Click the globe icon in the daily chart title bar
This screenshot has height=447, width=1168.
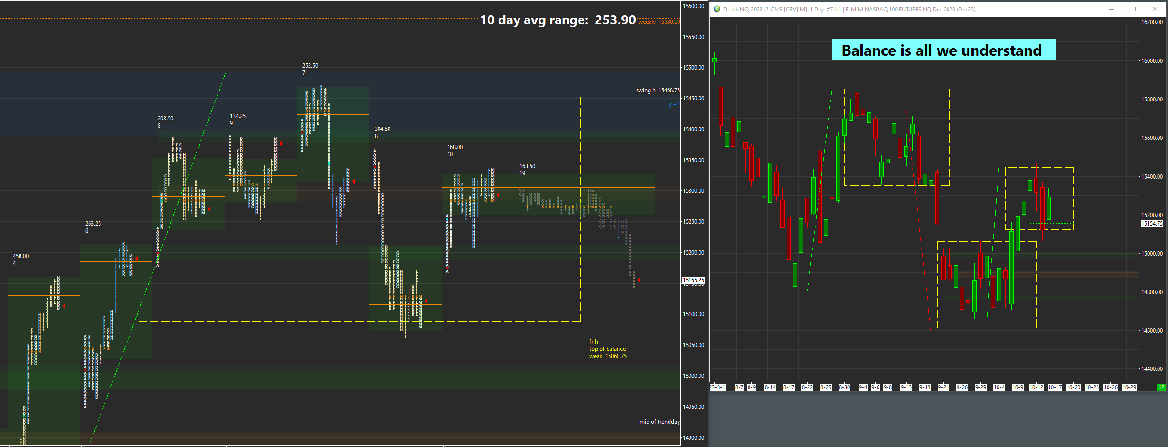point(717,9)
